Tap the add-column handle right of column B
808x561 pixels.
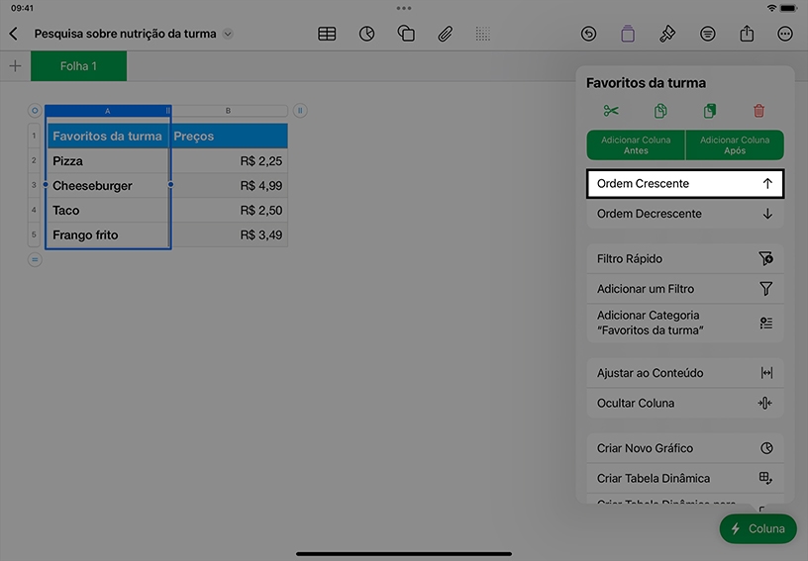pyautogui.click(x=300, y=110)
